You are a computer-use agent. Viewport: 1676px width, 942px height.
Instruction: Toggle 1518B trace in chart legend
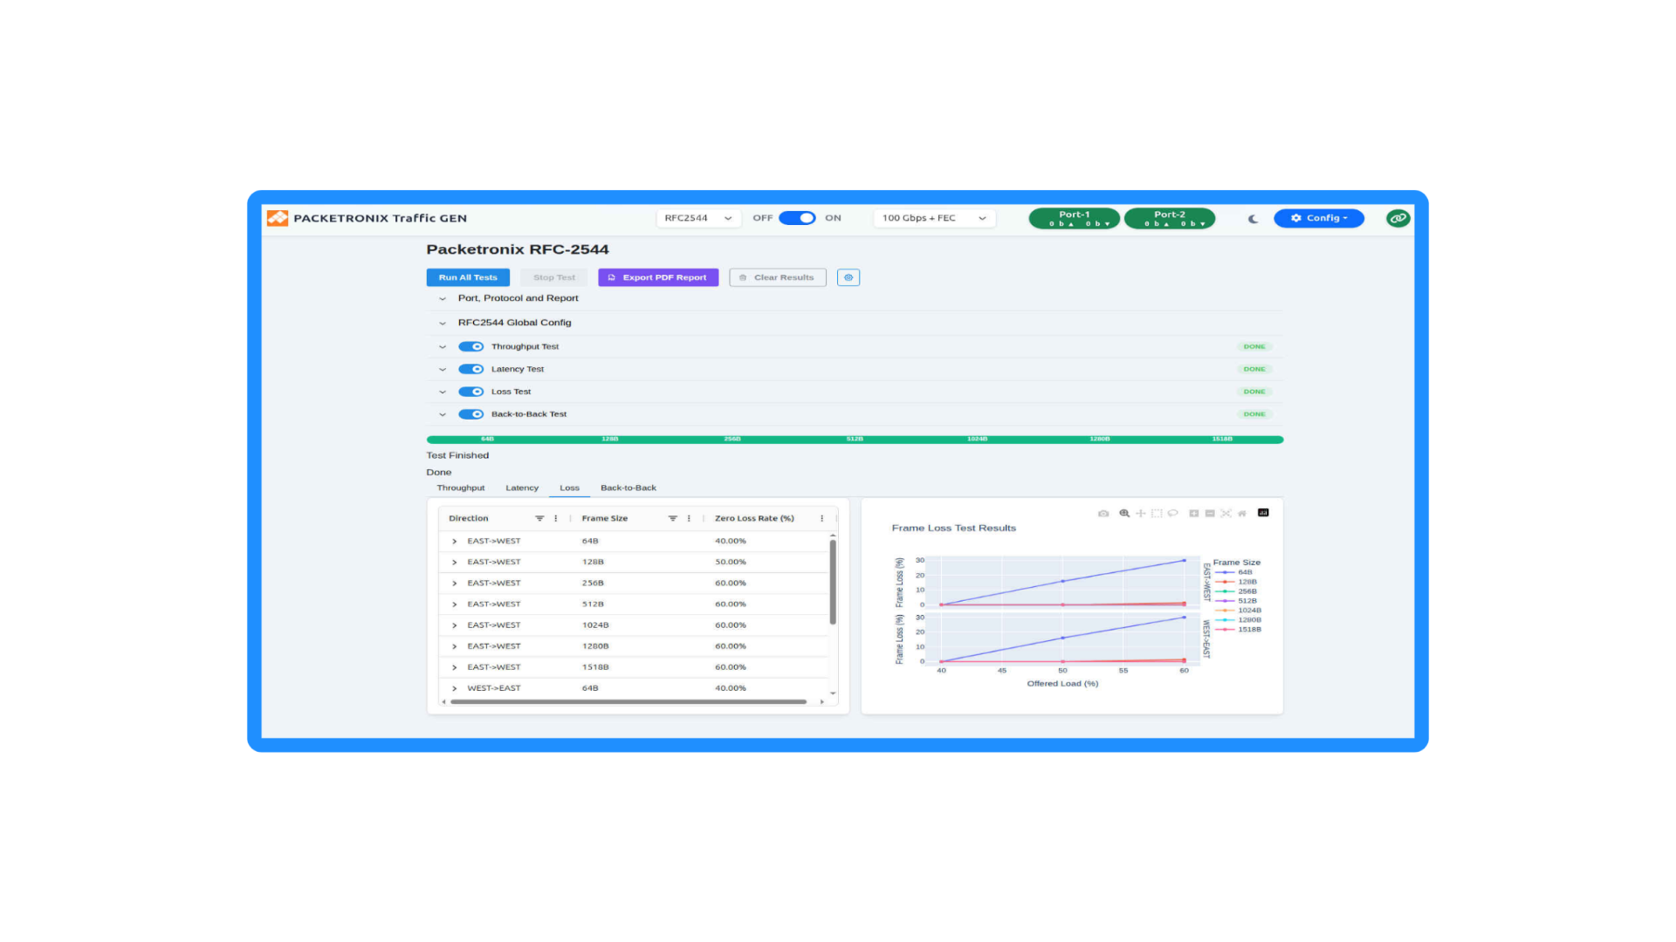[1239, 629]
